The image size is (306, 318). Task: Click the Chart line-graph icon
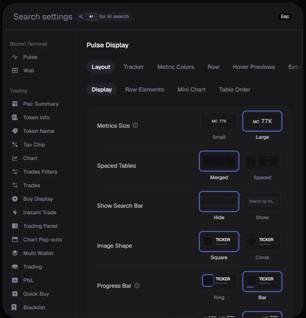click(15, 158)
